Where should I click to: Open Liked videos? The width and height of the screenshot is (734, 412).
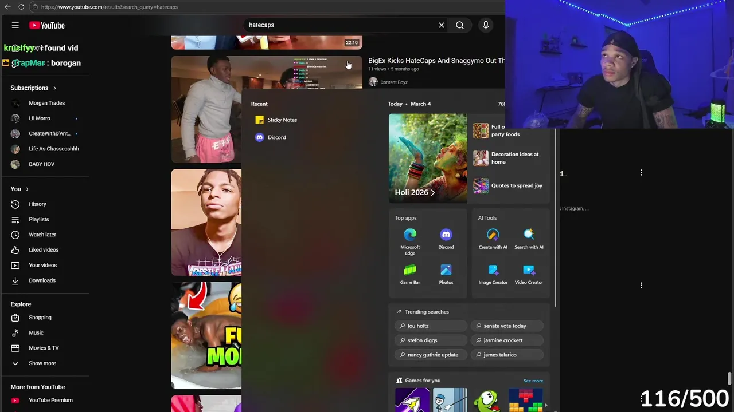[44, 250]
